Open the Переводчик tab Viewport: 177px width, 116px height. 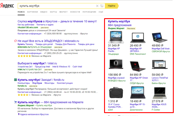tap(89, 12)
